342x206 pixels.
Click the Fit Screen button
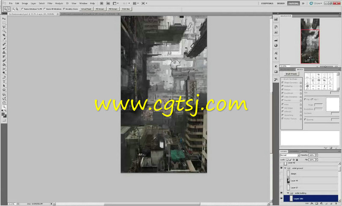click(x=100, y=9)
